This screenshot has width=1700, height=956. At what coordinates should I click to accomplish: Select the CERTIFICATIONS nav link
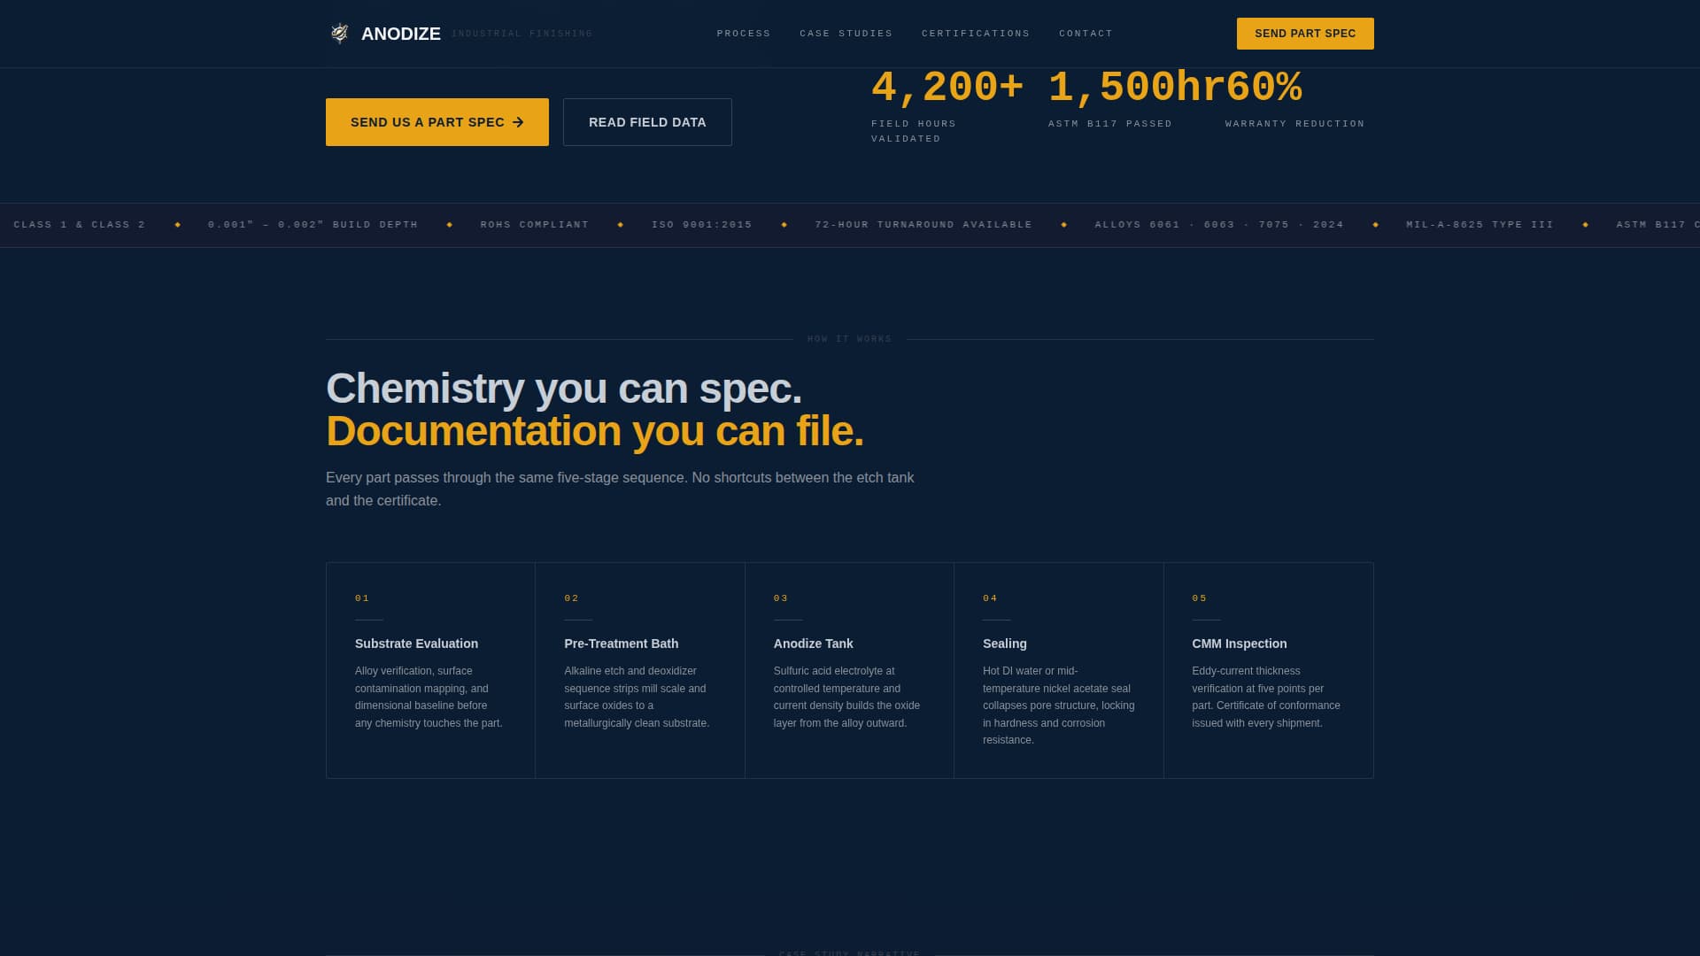coord(976,34)
